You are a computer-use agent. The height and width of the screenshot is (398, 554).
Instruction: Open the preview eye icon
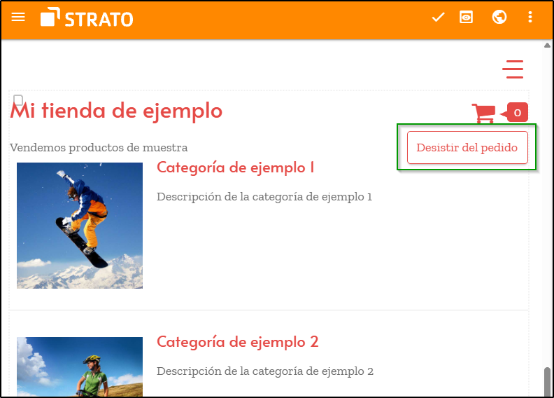click(466, 17)
